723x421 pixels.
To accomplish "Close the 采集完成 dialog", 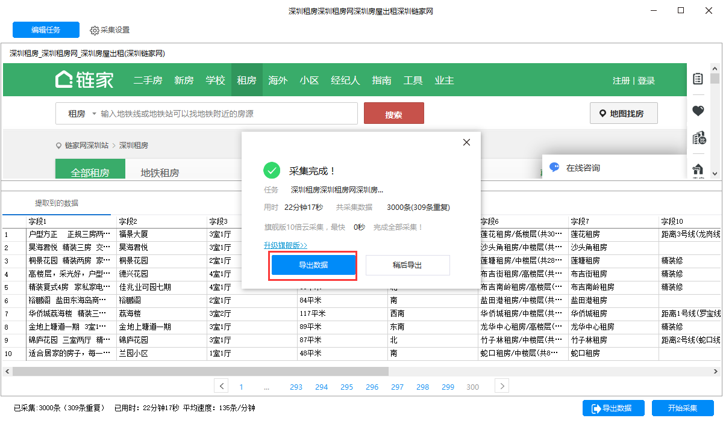I will 466,143.
